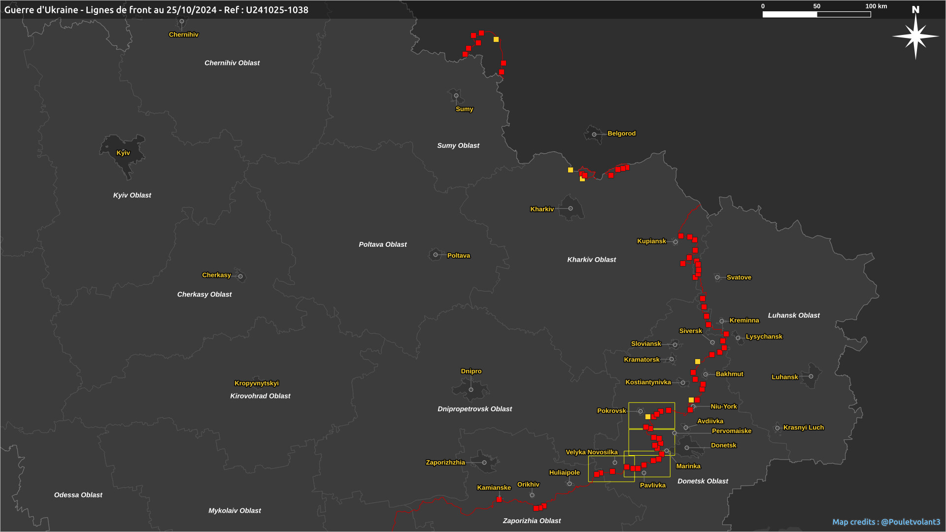Click the map title text with reference
The height and width of the screenshot is (532, 946).
point(156,10)
